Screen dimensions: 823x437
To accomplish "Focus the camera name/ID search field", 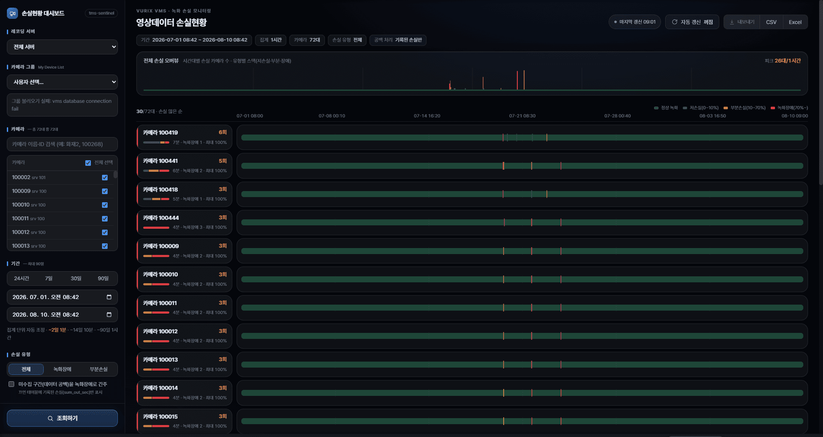I will point(62,144).
